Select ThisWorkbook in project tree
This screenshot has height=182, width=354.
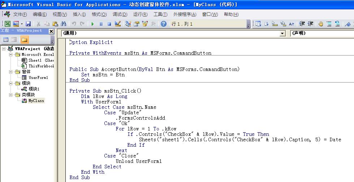pyautogui.click(x=41, y=66)
